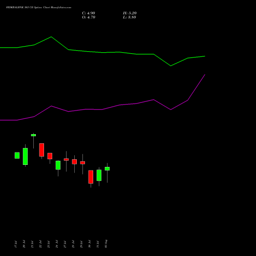Select the 31 Jul date label

click(x=98, y=244)
